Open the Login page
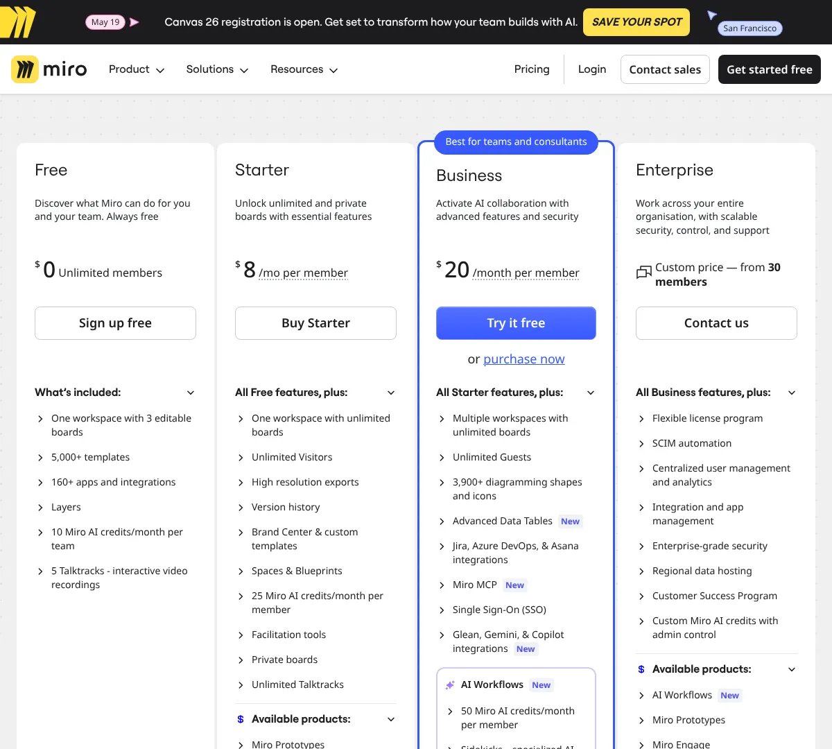The image size is (832, 749). click(x=592, y=69)
